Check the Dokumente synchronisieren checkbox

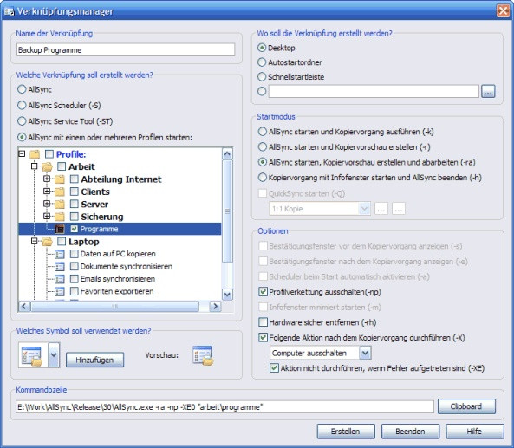(x=75, y=266)
